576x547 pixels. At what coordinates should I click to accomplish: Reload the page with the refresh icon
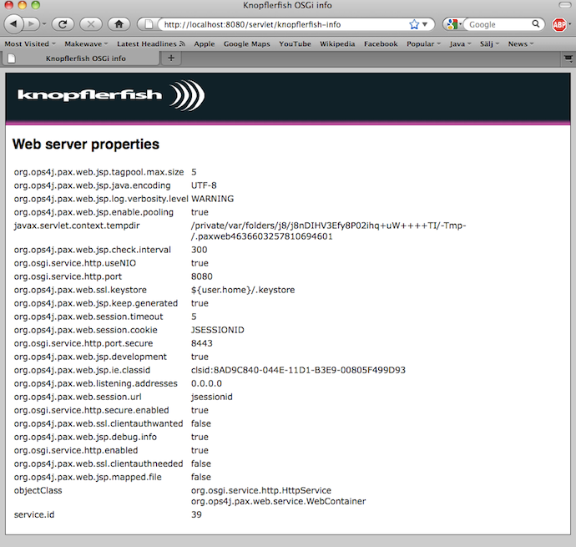click(x=63, y=24)
